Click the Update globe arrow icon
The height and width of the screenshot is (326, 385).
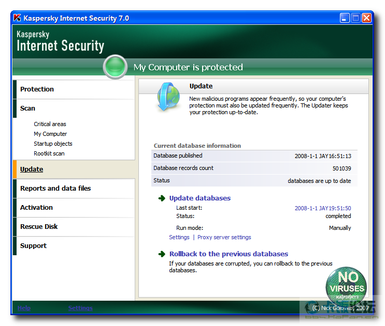click(168, 97)
